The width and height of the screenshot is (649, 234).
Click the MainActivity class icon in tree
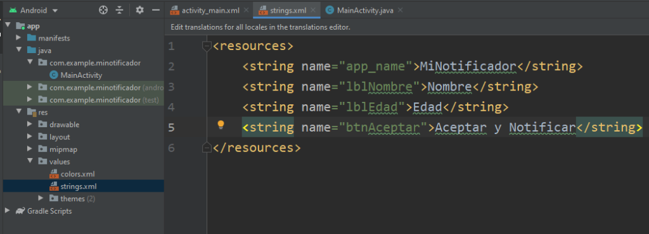pyautogui.click(x=53, y=75)
